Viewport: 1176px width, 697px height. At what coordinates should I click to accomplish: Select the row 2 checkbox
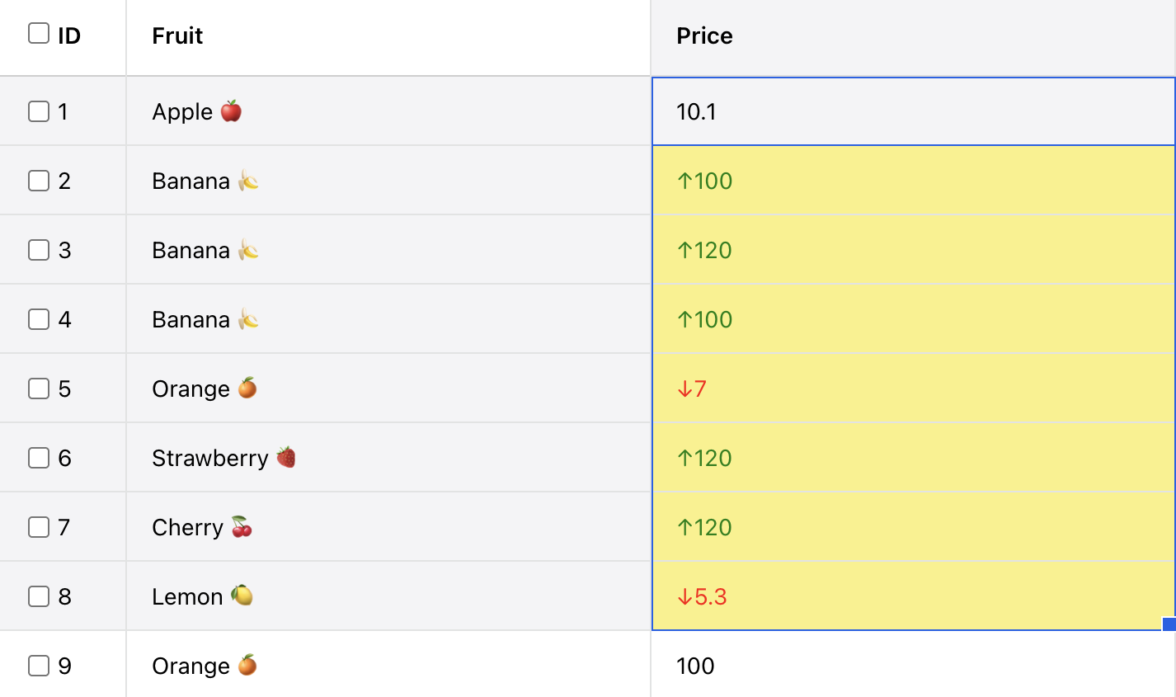39,181
